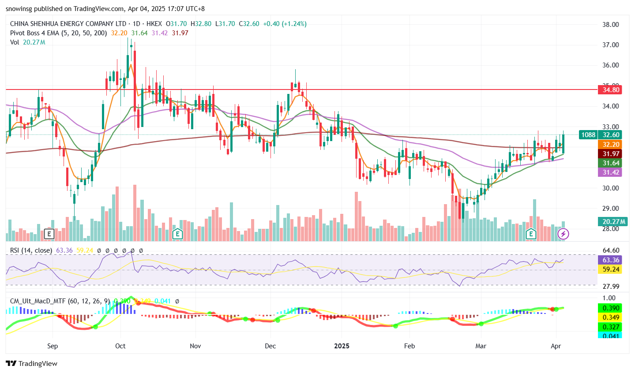The height and width of the screenshot is (373, 635).
Task: Click the open value O31.70
Action: click(176, 24)
